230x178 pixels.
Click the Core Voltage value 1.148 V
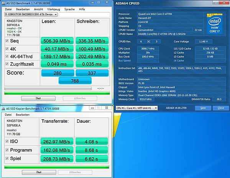(x=203, y=41)
